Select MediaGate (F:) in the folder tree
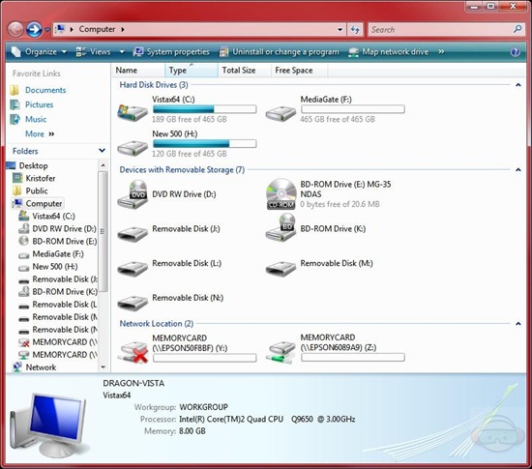 [58, 254]
